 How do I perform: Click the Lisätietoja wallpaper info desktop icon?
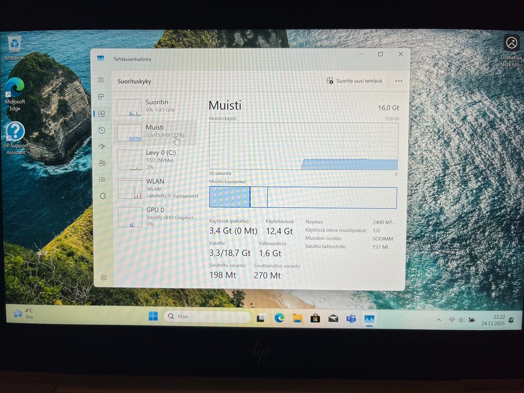click(511, 50)
